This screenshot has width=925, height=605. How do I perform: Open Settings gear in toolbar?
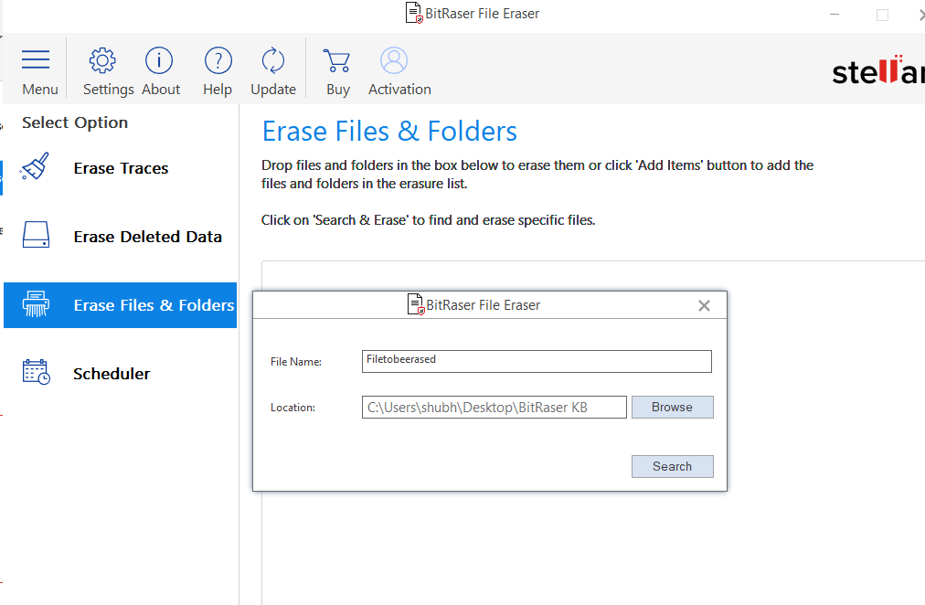(x=102, y=60)
